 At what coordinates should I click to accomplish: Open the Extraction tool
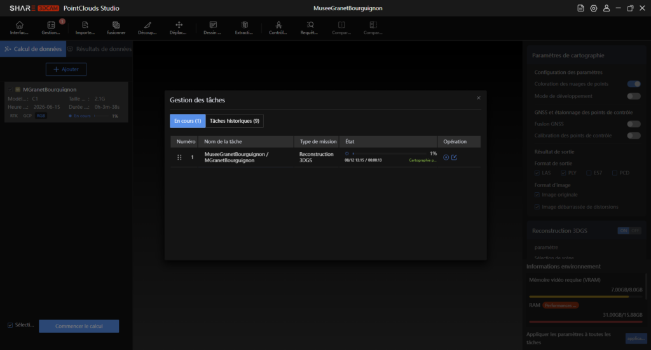click(x=245, y=25)
